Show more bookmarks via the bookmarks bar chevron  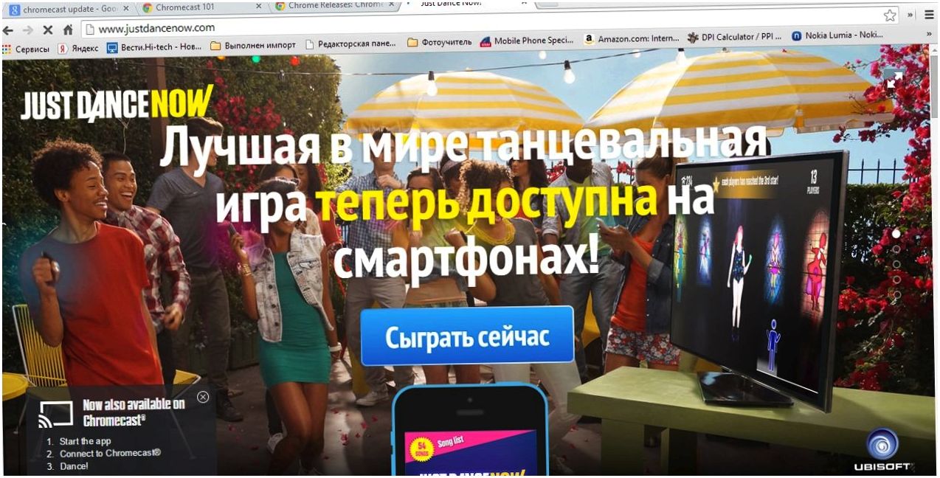929,34
